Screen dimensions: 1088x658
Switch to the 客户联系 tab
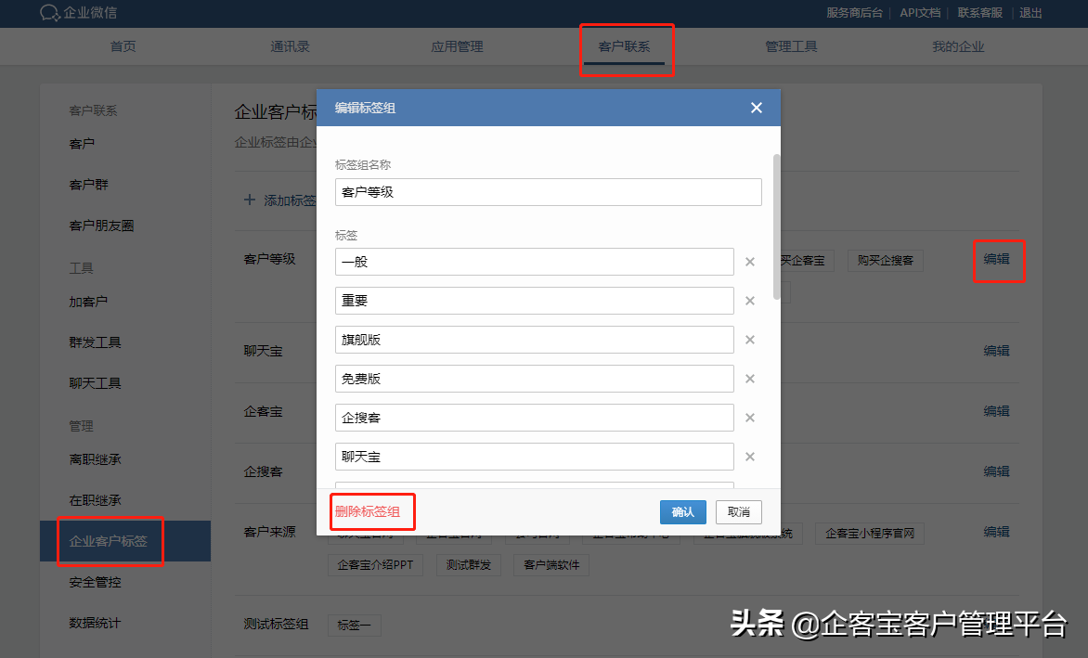625,46
